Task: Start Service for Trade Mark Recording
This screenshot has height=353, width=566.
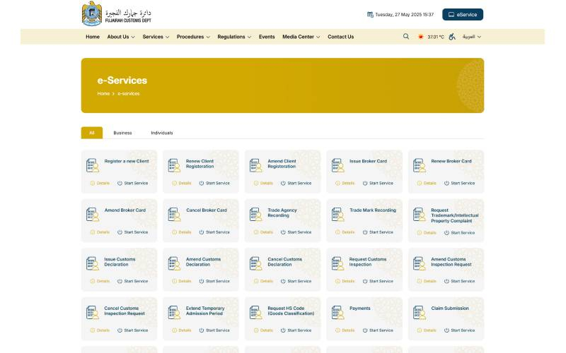Action: (378, 232)
